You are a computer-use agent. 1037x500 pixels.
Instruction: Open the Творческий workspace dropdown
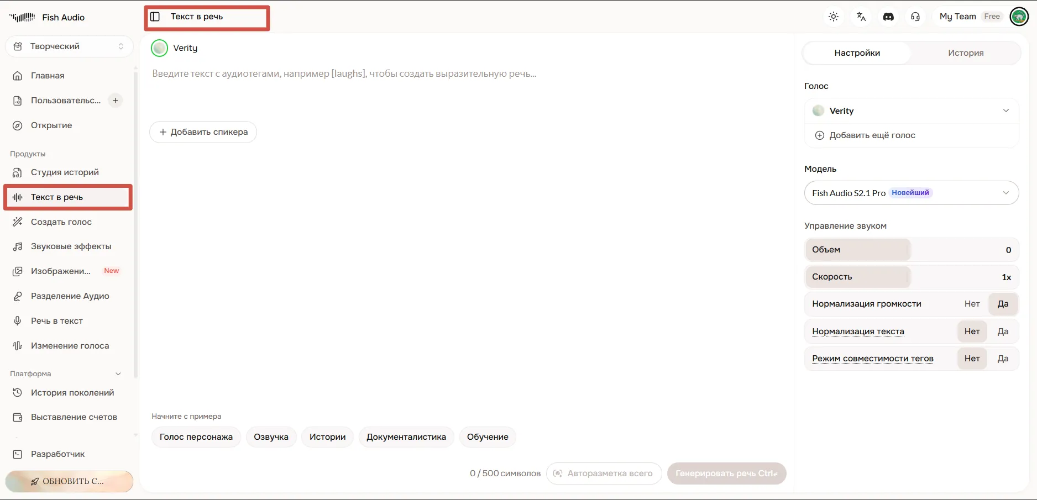(69, 46)
